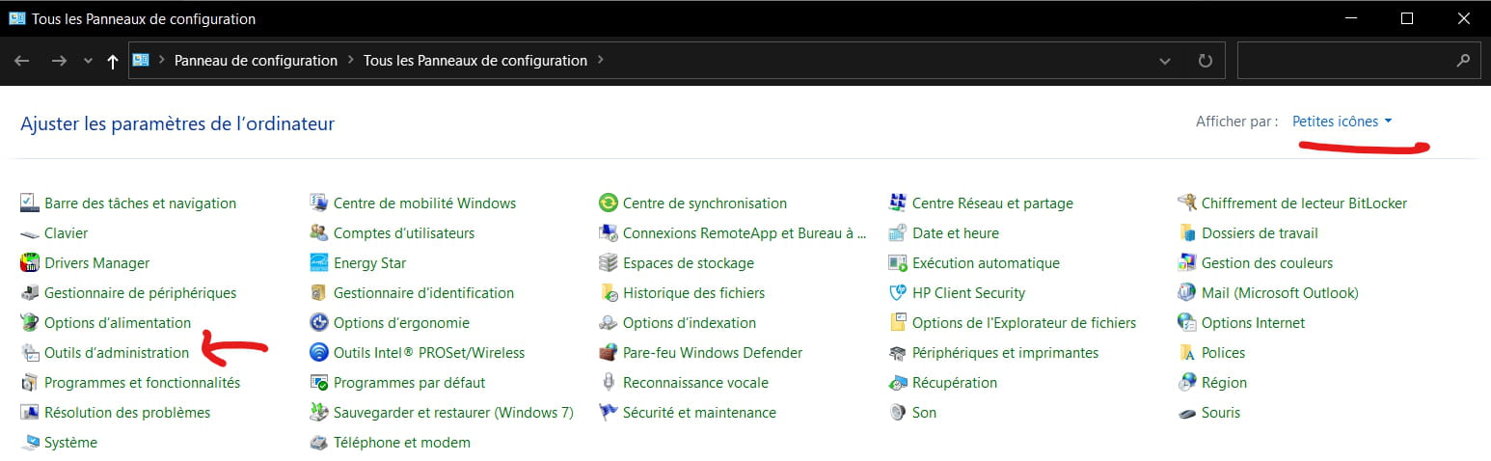Go up one level with Up arrow
Screen dimensions: 1491x461
point(113,61)
